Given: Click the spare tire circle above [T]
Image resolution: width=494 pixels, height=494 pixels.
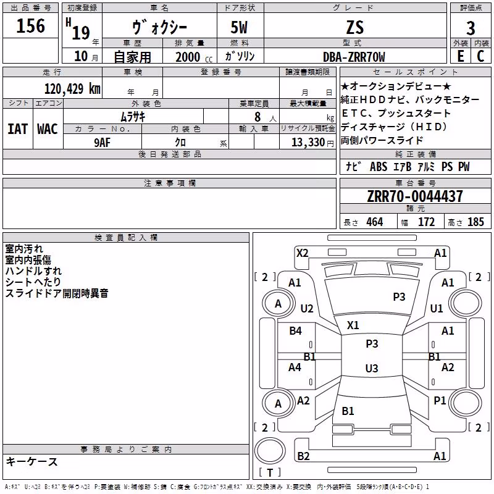Looking at the screenshot, I should click(x=270, y=451).
